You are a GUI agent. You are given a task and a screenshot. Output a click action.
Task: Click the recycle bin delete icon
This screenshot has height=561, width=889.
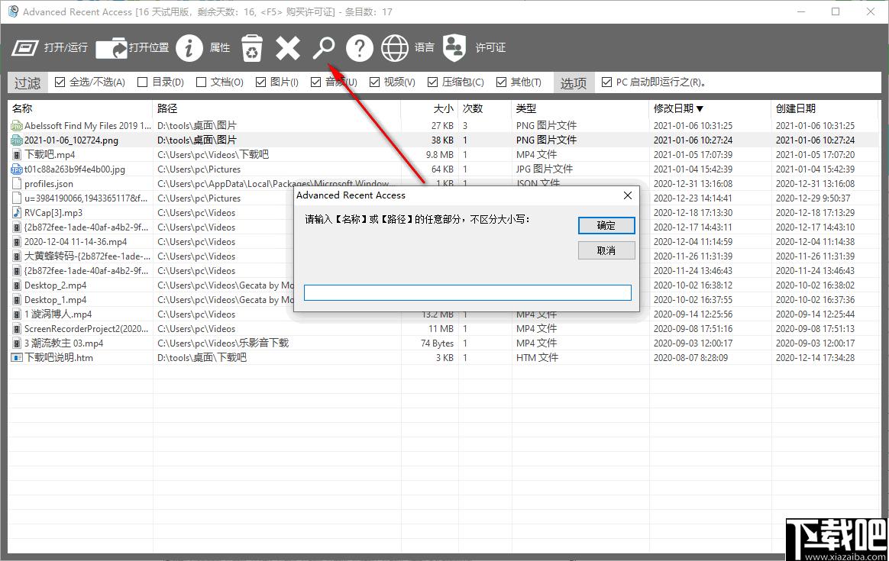[x=252, y=47]
